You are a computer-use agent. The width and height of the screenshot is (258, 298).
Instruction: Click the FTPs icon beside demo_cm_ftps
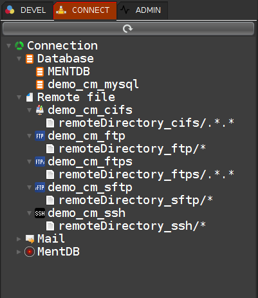click(x=40, y=162)
